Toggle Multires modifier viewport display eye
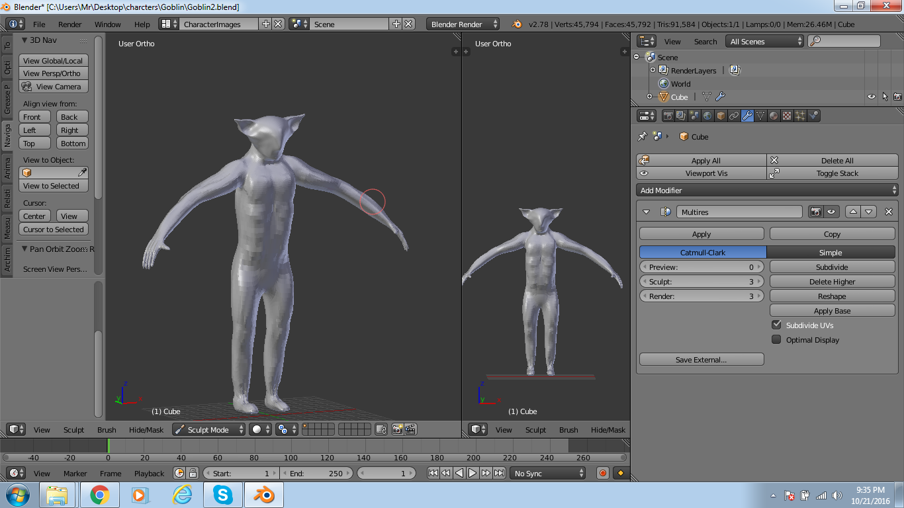Image resolution: width=904 pixels, height=508 pixels. pos(832,212)
